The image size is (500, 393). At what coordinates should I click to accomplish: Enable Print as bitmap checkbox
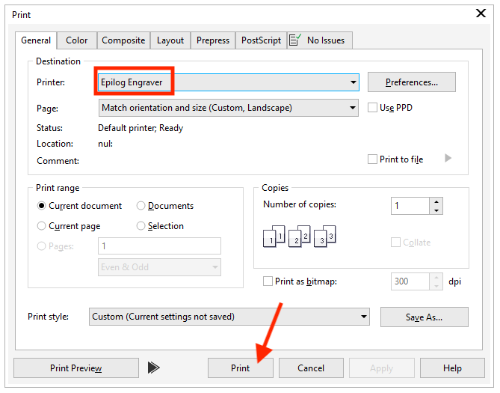268,281
